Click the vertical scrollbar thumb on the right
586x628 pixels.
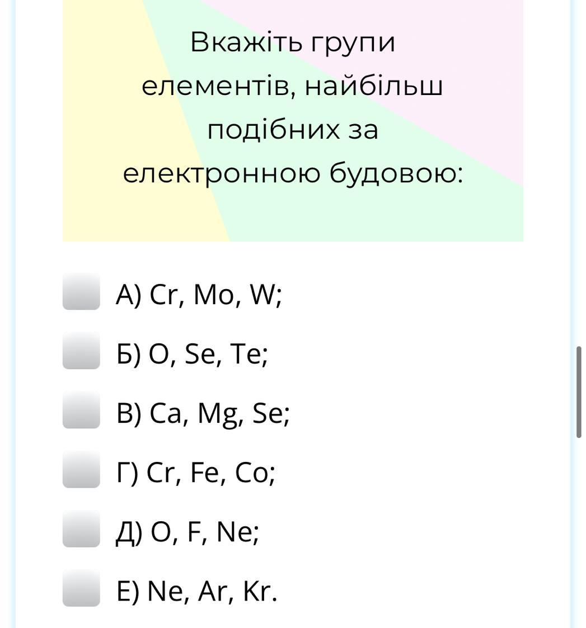coord(579,391)
